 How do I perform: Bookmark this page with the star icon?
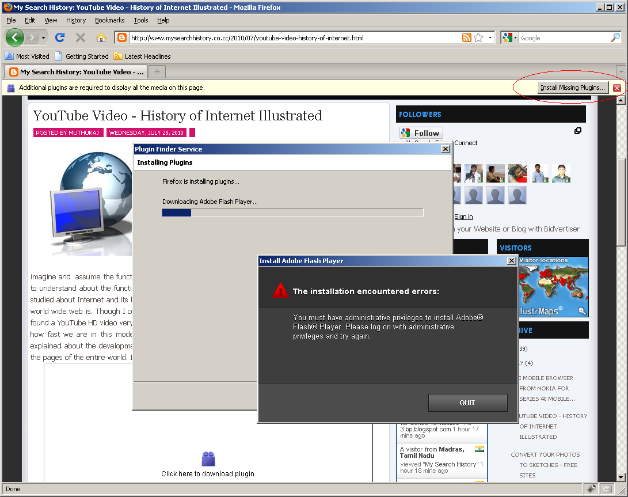click(x=478, y=37)
